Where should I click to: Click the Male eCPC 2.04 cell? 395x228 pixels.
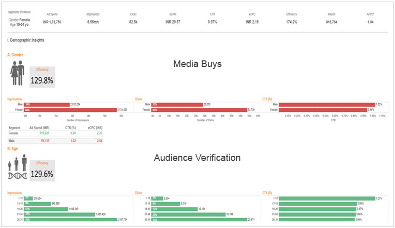[100, 141]
